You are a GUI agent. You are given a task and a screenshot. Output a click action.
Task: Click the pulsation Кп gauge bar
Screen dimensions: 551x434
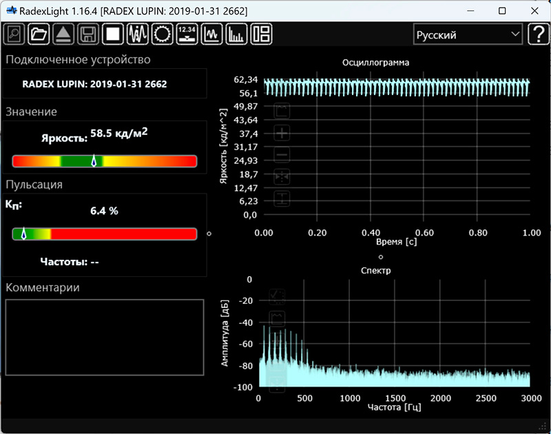(x=105, y=234)
